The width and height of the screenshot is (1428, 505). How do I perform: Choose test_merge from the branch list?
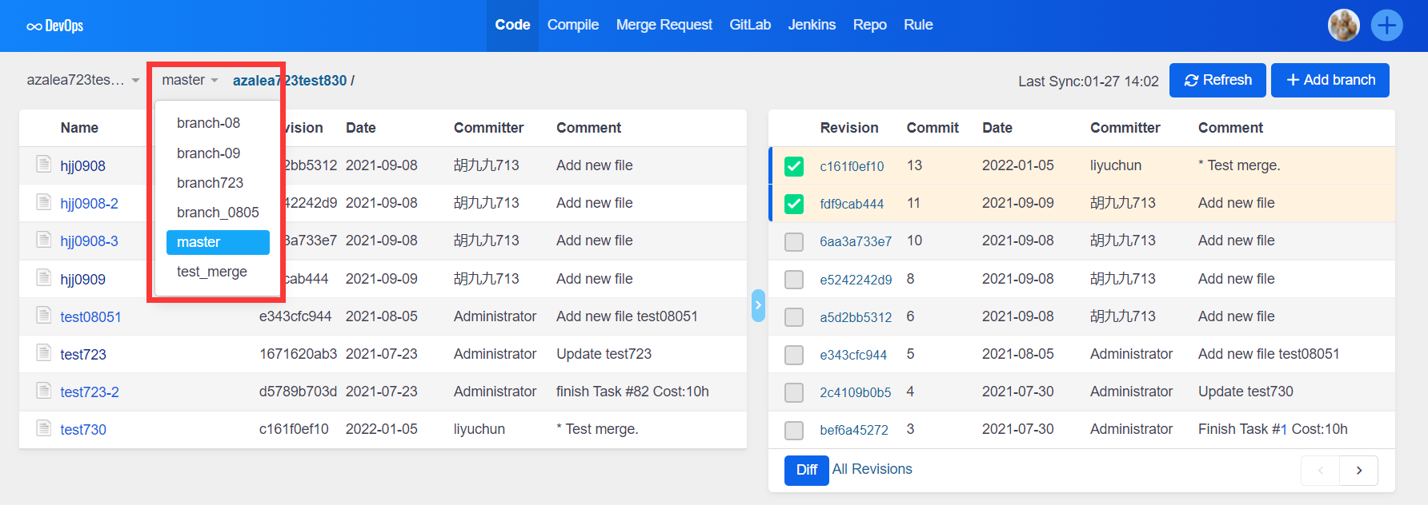tap(212, 272)
